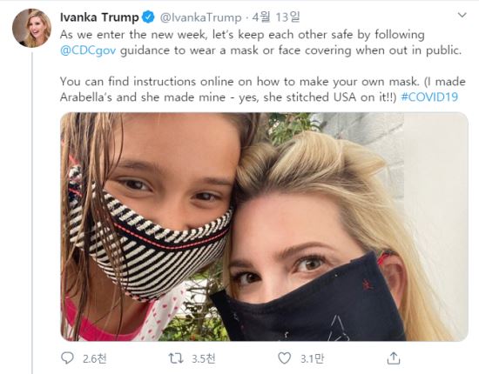Like the tweet with heart icon
Viewport: 479px width, 374px height.
[284, 358]
